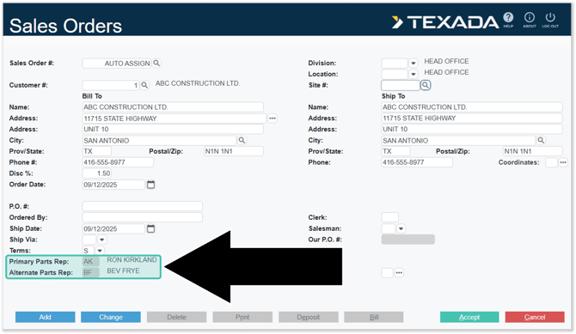Image resolution: width=576 pixels, height=334 pixels.
Task: Click the Change button
Action: point(111,317)
